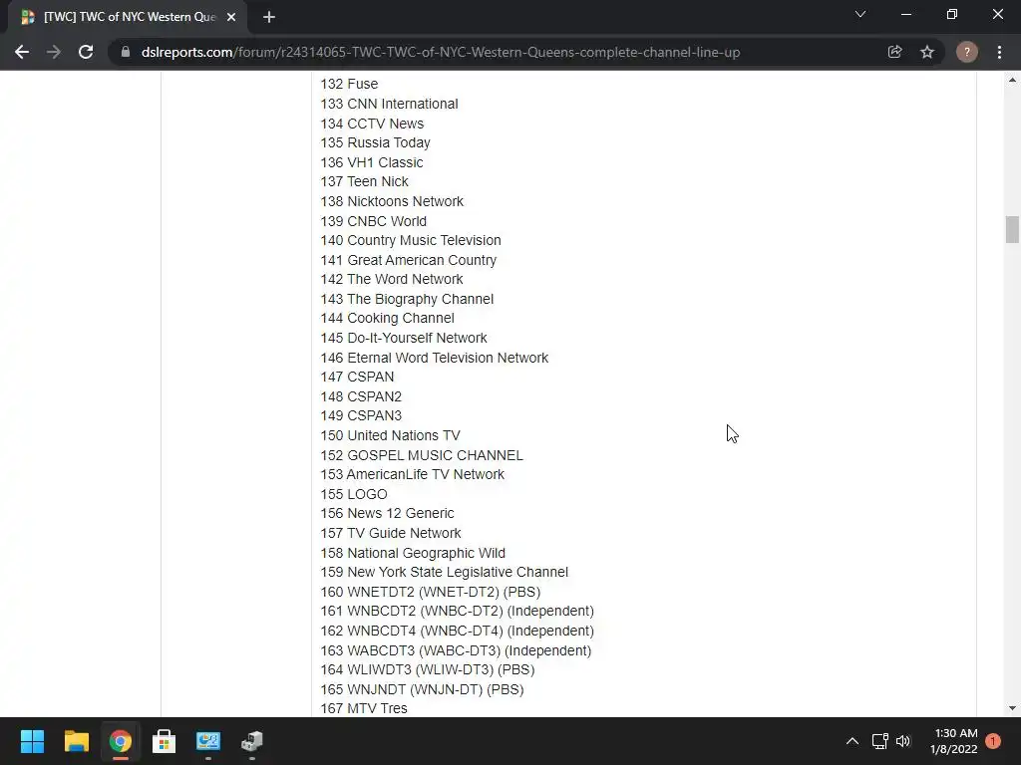Click '160 WNETDT2 (WNET-DT2) (PBS)' line
Image resolution: width=1021 pixels, height=765 pixels.
click(x=431, y=592)
